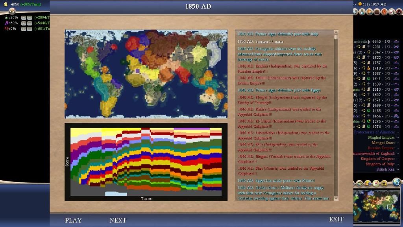Click the '(11) 1957 AD' turn date
This screenshot has height=227, width=403.
[374, 4]
